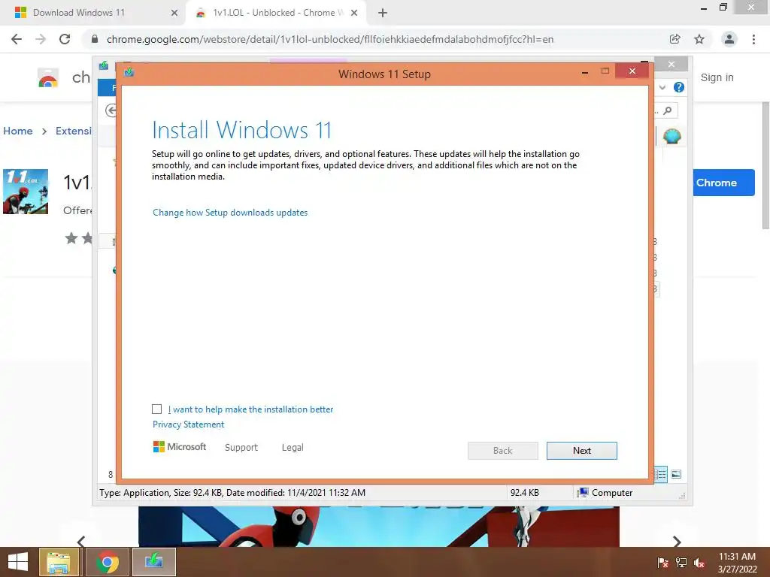
Task: Show the next screenshot in carousel
Action: pos(677,541)
